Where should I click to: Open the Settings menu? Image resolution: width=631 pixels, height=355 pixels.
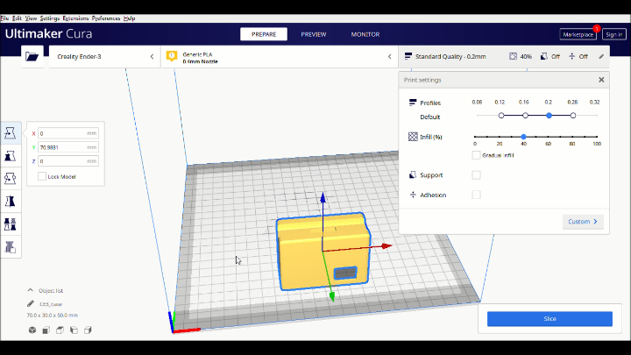(x=50, y=18)
